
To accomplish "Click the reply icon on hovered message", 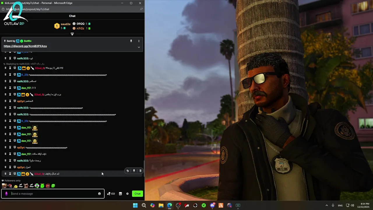I will tap(128, 171).
